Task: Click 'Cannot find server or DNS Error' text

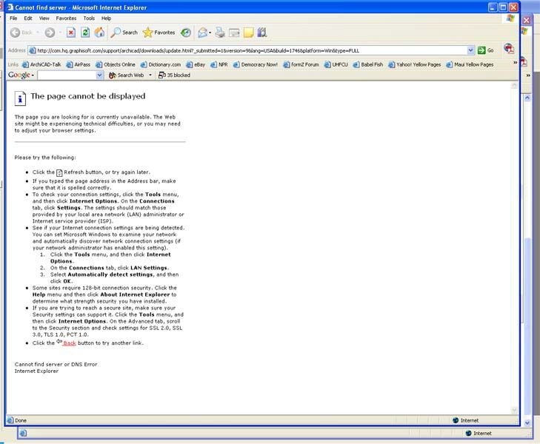Action: 56,364
